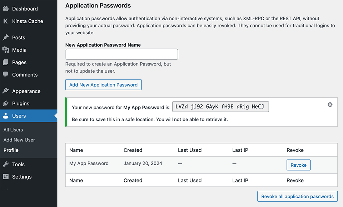Viewport: 343px width, 207px height.
Task: Open the All Users submenu item
Action: pos(13,130)
